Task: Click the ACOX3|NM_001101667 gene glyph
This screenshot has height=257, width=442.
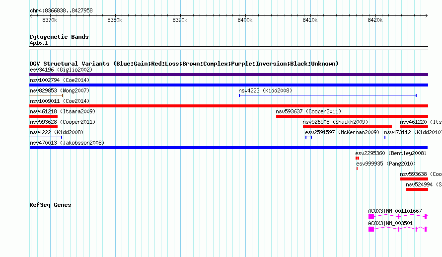Action: pos(398,217)
